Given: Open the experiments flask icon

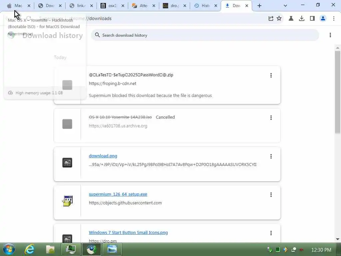Looking at the screenshot, I should (291, 19).
